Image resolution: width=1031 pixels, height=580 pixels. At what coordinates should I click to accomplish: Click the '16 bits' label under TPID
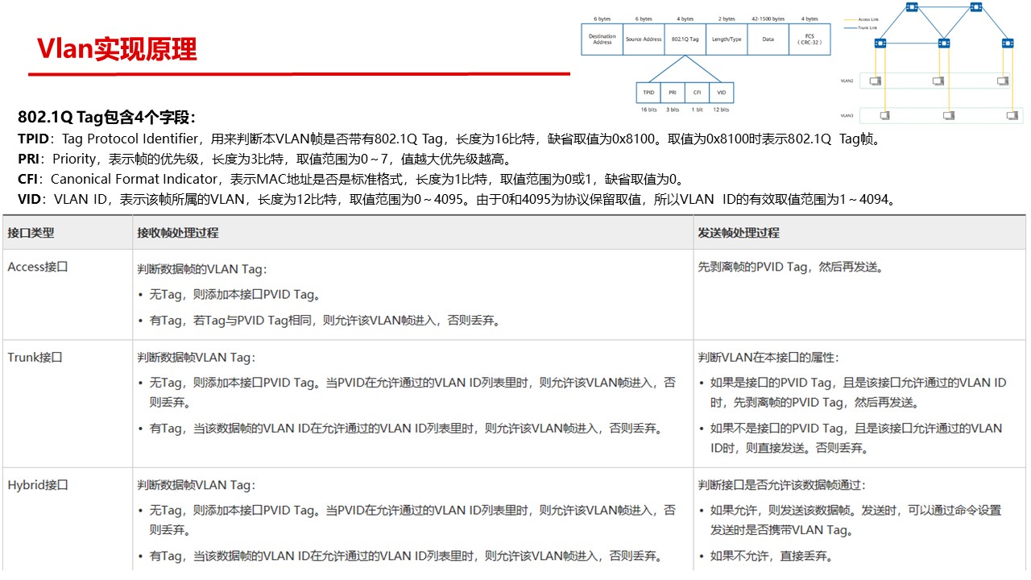point(648,110)
